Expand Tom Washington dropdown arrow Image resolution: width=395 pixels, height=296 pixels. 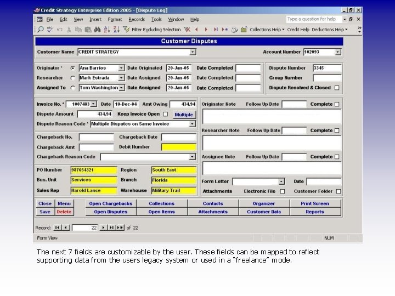tap(121, 88)
